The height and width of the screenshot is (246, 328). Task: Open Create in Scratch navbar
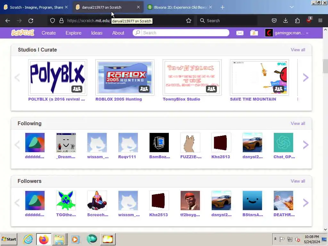49,33
